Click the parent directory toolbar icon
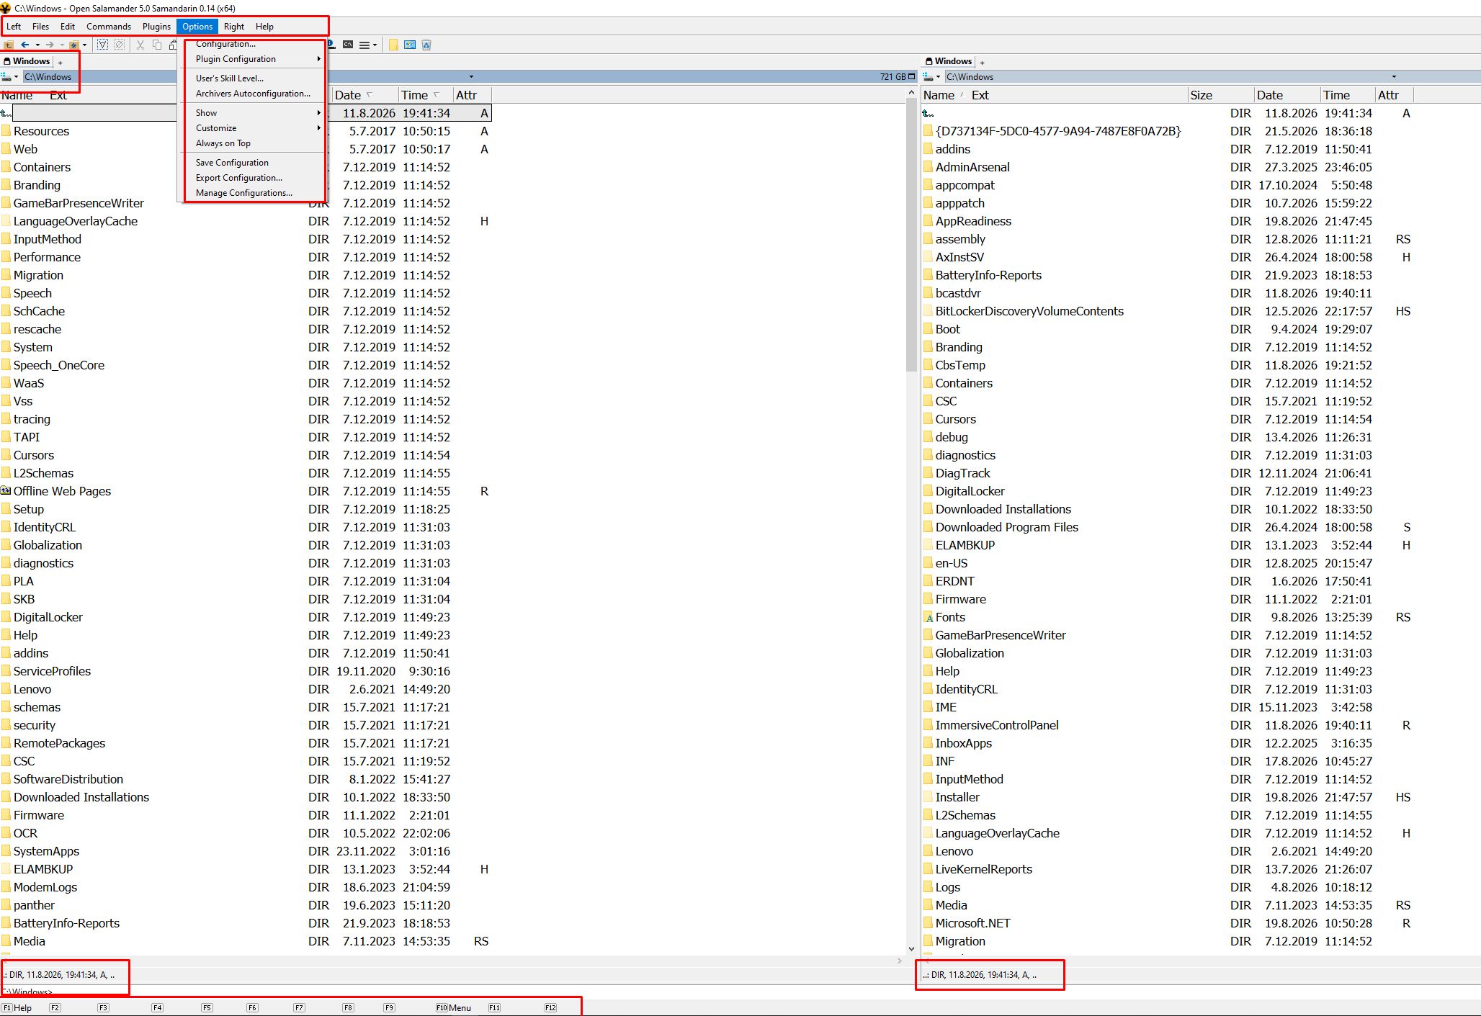Viewport: 1481px width, 1016px height. (x=9, y=45)
